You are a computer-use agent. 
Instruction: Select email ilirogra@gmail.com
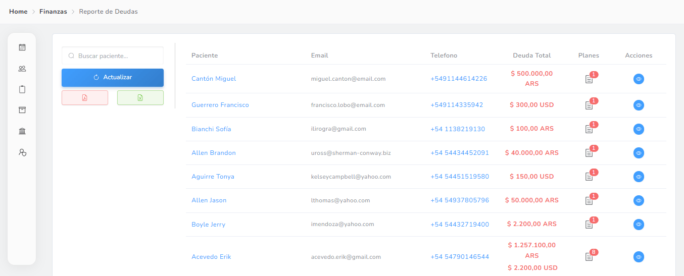338,129
